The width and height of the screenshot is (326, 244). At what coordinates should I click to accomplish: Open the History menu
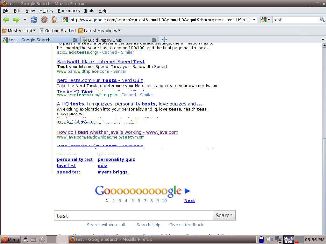click(x=46, y=10)
